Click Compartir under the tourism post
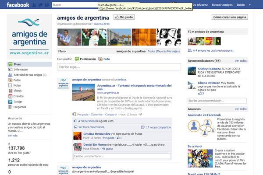 point(111,115)
